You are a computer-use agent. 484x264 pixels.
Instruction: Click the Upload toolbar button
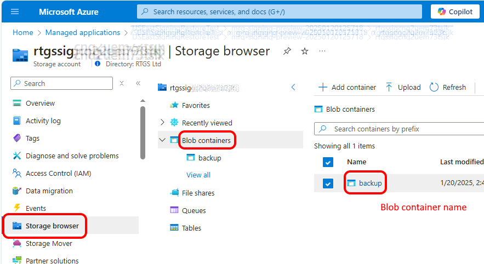click(x=403, y=87)
